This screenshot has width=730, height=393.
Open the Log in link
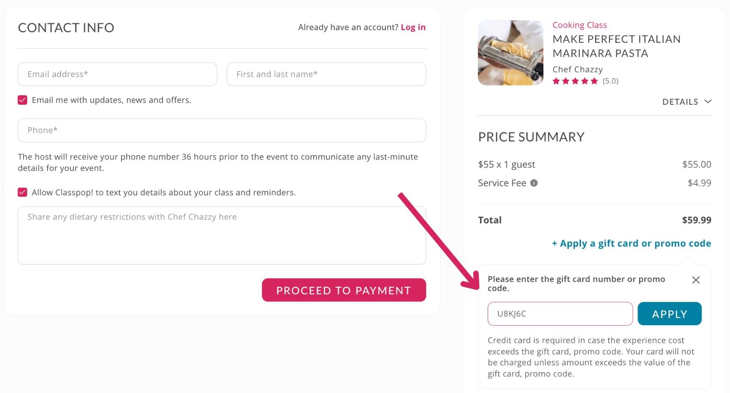coord(413,27)
